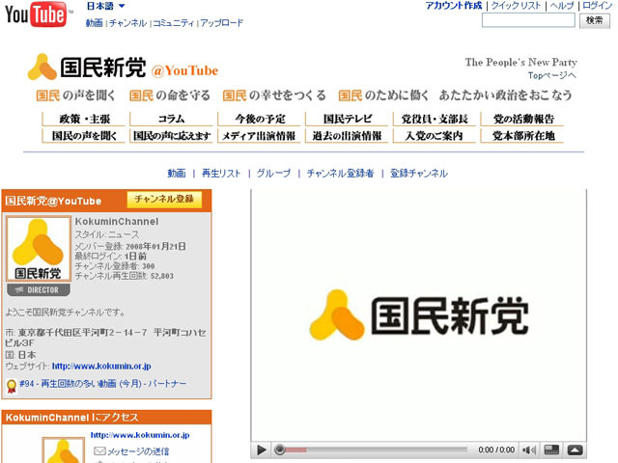Click the avatar in the アクセス box
Viewport: 618px width, 463px height.
point(63,450)
